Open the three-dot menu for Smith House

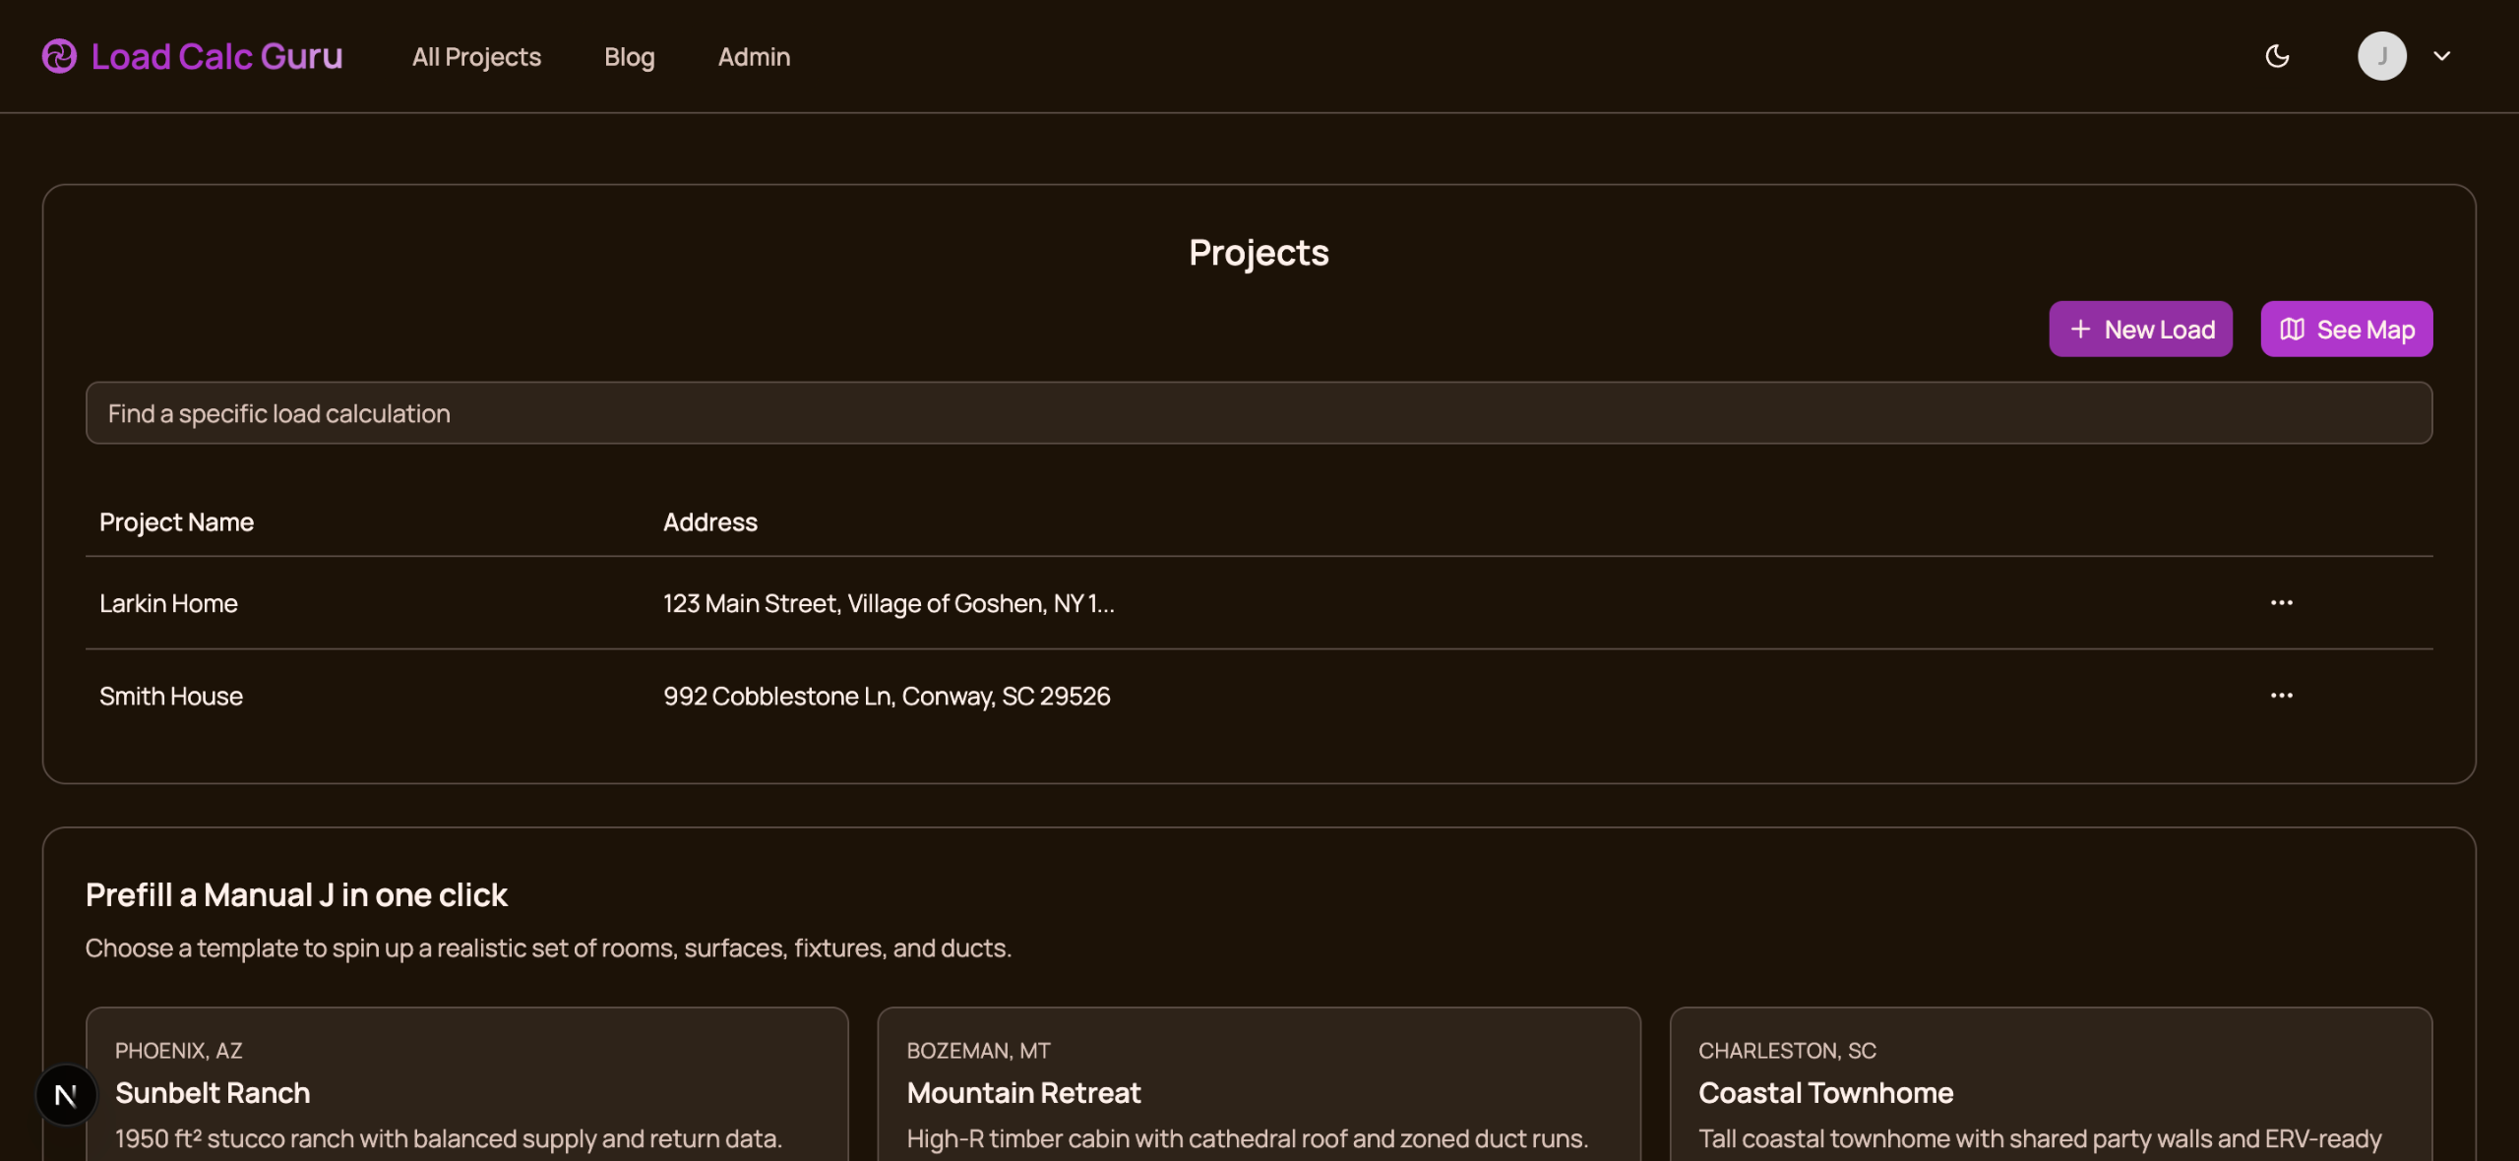[x=2281, y=695]
